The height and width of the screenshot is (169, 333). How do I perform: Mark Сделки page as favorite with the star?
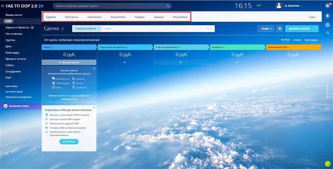point(63,29)
